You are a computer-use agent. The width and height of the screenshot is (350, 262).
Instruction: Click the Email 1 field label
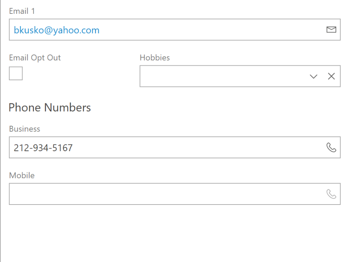(x=22, y=11)
